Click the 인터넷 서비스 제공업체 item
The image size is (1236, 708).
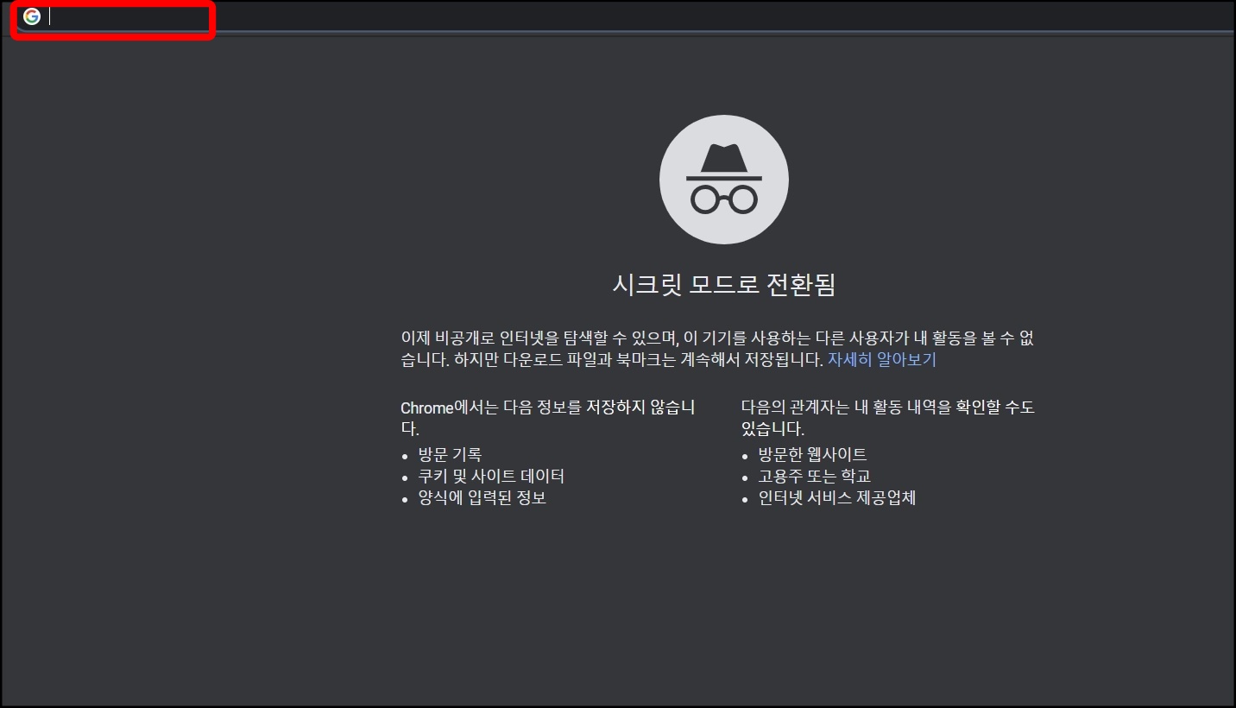coord(836,498)
